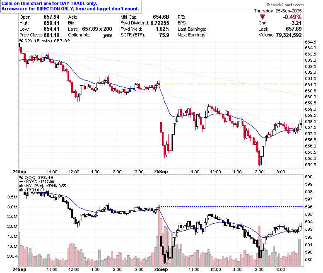Image resolution: width=323 pixels, height=273 pixels.
Task: Click the 25Sep label under the SPY chart
Action: [161, 172]
